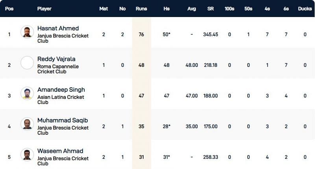Screen dimensions: 315x169
Task: Click Roma Capannelle Cricket Club team name
Action: coord(58,69)
